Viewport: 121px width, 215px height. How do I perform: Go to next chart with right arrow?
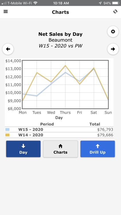(x=113, y=49)
